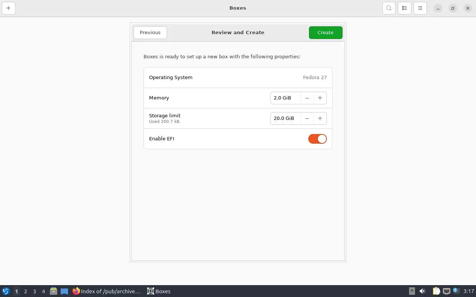Launch the file manager drawer icon
This screenshot has width=476, height=297.
(x=53, y=291)
